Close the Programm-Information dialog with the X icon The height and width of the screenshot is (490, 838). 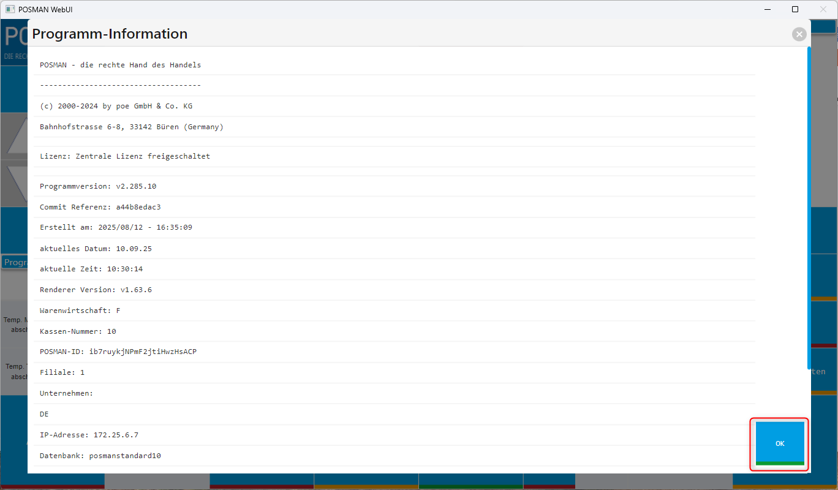pos(799,34)
